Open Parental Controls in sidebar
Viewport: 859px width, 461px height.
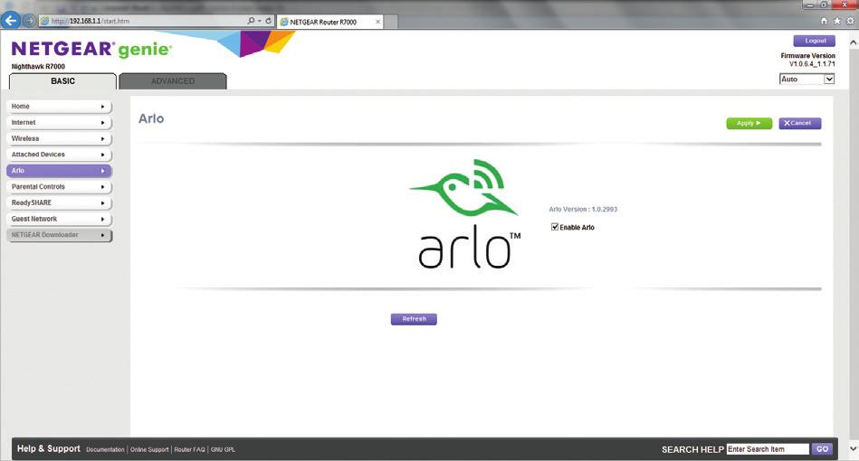(x=59, y=187)
